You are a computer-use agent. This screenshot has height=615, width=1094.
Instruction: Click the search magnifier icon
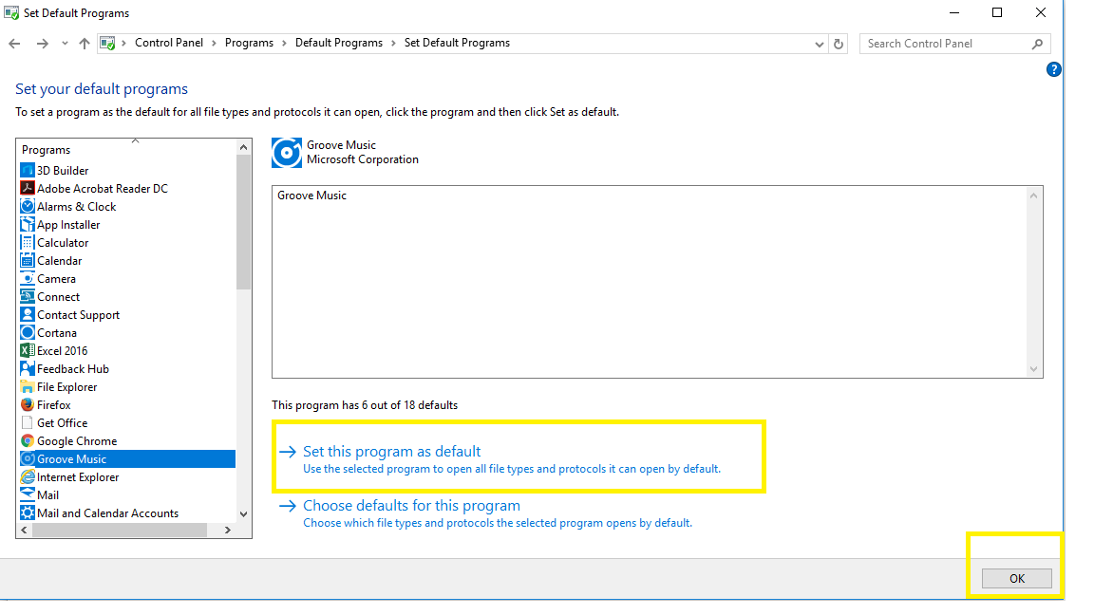click(x=1037, y=44)
